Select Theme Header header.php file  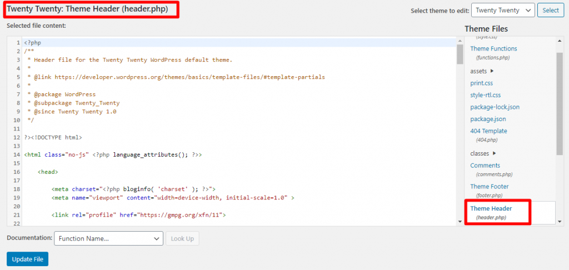coord(491,213)
